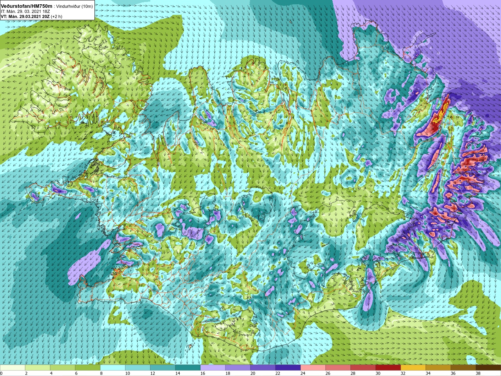Click the brown 36–38 legend swatch
This screenshot has height=376, width=501.
click(x=463, y=368)
